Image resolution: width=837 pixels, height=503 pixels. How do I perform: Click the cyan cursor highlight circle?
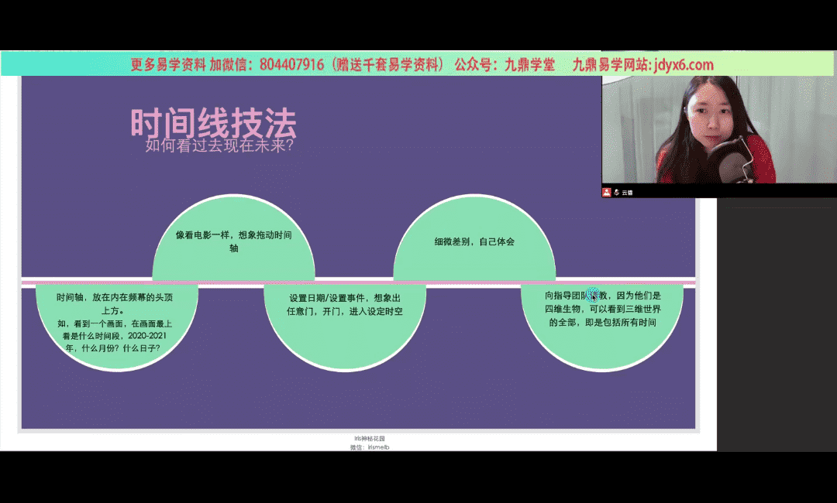coord(594,294)
